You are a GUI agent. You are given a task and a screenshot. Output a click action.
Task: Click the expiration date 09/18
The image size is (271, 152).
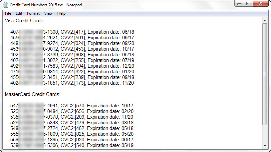click(x=128, y=77)
